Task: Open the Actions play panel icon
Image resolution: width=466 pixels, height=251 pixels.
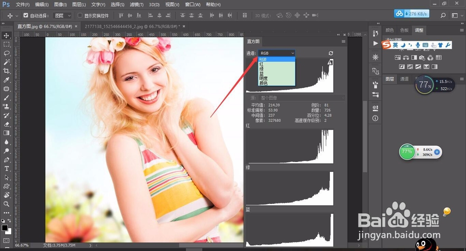Action: (x=375, y=43)
